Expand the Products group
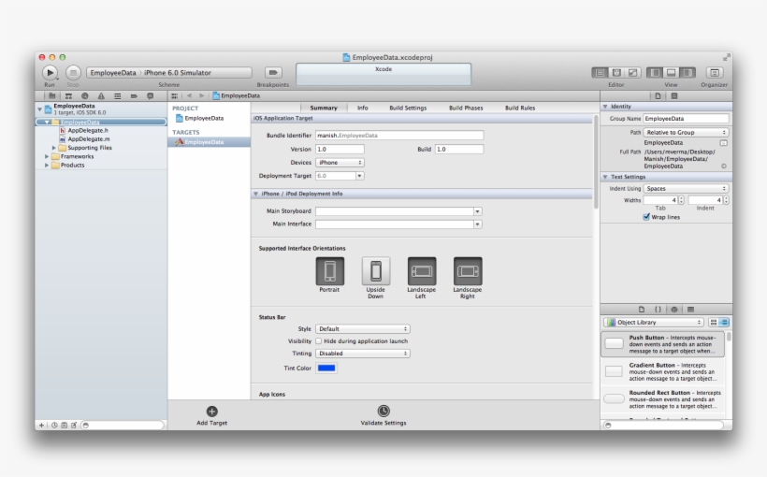 [47, 166]
